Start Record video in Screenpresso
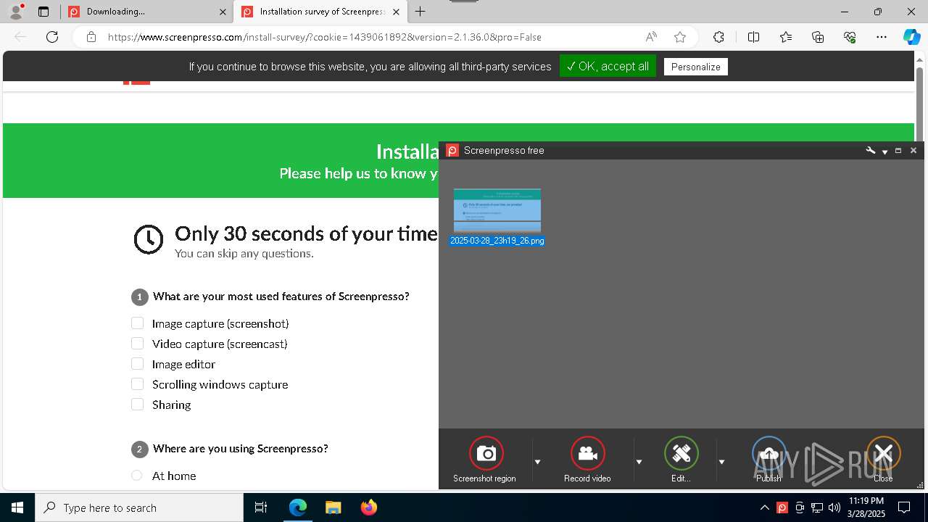Image resolution: width=928 pixels, height=522 pixels. point(587,453)
